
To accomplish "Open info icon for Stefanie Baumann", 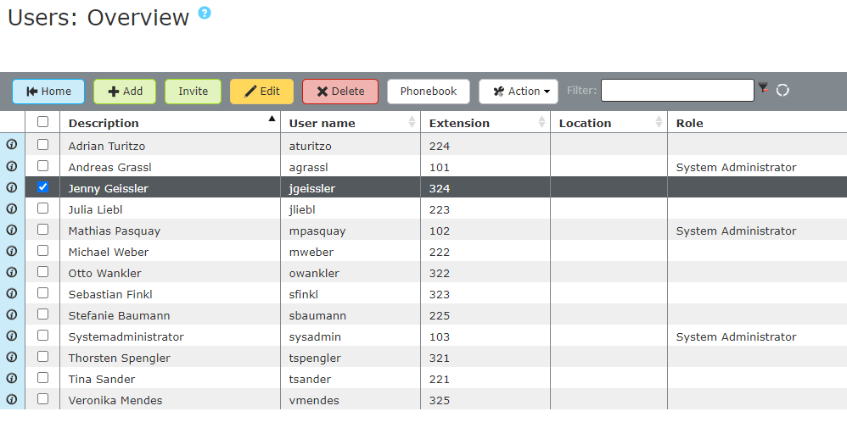I will coord(12,314).
